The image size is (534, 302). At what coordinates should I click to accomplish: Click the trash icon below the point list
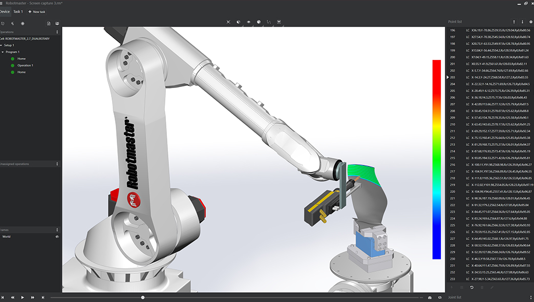[482, 287]
